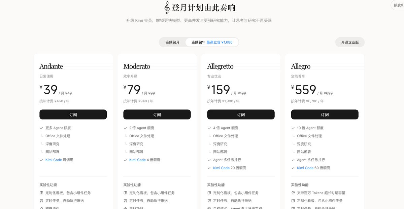
Task: Open the Kimi Code link in Andante plan
Action: 54,160
